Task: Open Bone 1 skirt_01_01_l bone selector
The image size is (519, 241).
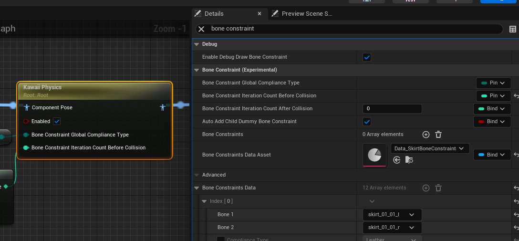Action: pos(392,215)
